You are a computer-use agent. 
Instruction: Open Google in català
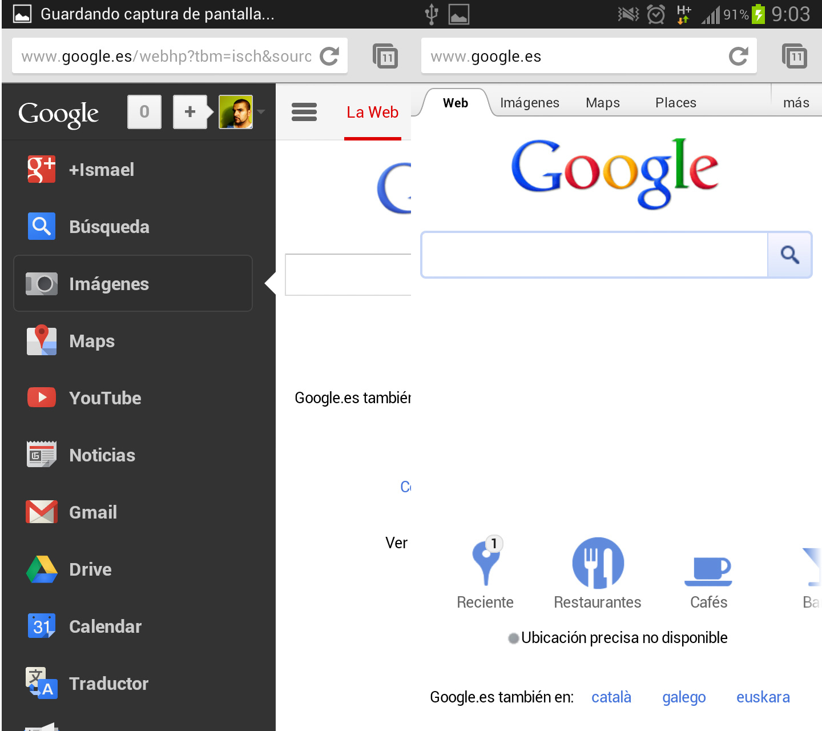[x=611, y=697]
